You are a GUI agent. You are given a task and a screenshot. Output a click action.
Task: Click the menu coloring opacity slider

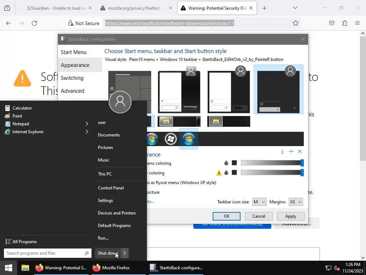272,163
